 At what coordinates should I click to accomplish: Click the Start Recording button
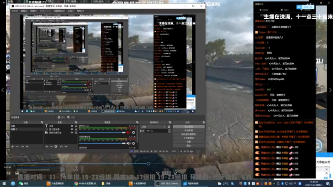click(189, 130)
